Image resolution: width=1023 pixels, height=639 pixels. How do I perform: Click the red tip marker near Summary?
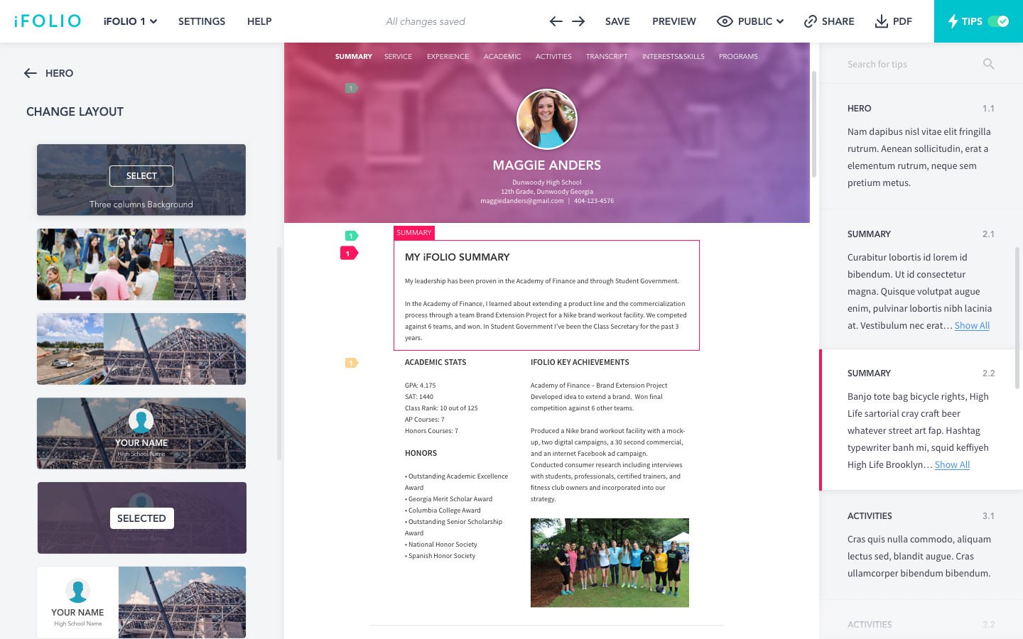click(x=349, y=253)
